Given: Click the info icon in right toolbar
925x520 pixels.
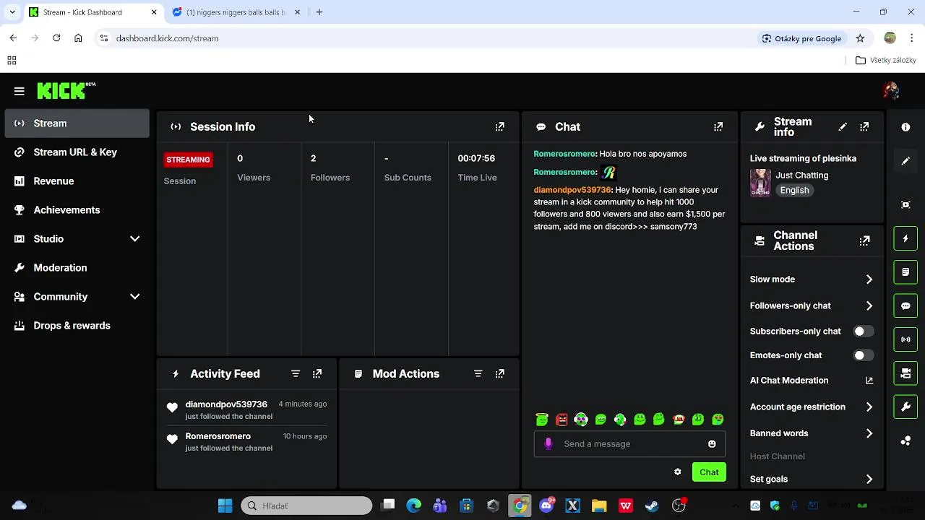Looking at the screenshot, I should [x=905, y=127].
